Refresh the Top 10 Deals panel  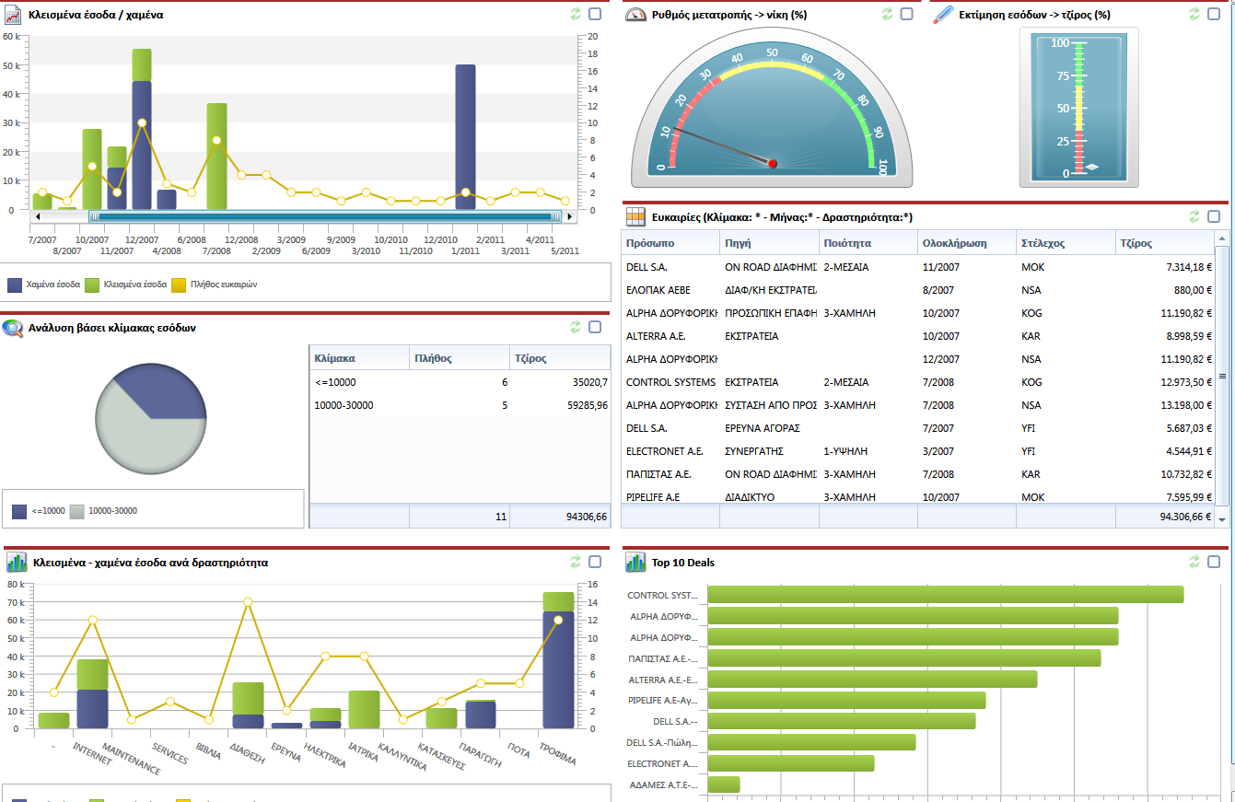(1194, 561)
